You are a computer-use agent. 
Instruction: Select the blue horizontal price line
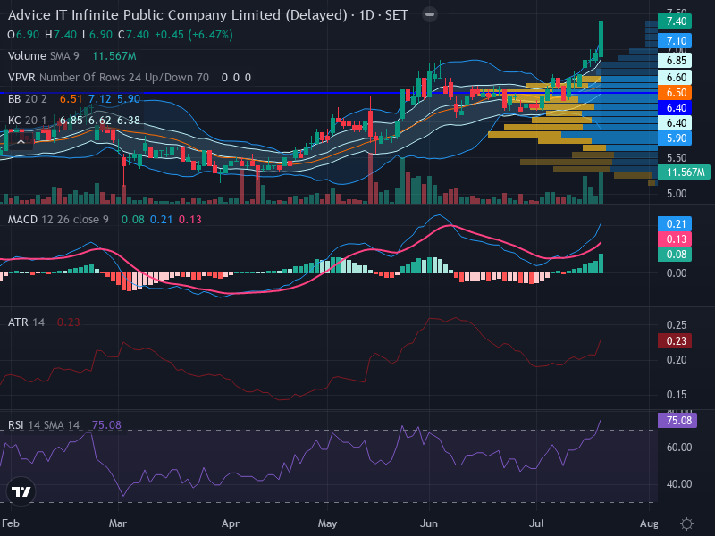(x=328, y=93)
